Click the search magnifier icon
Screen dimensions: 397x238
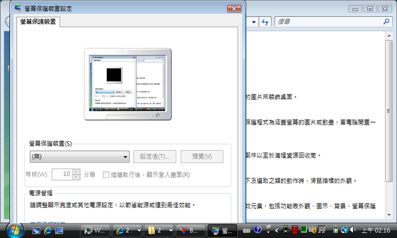pyautogui.click(x=386, y=22)
